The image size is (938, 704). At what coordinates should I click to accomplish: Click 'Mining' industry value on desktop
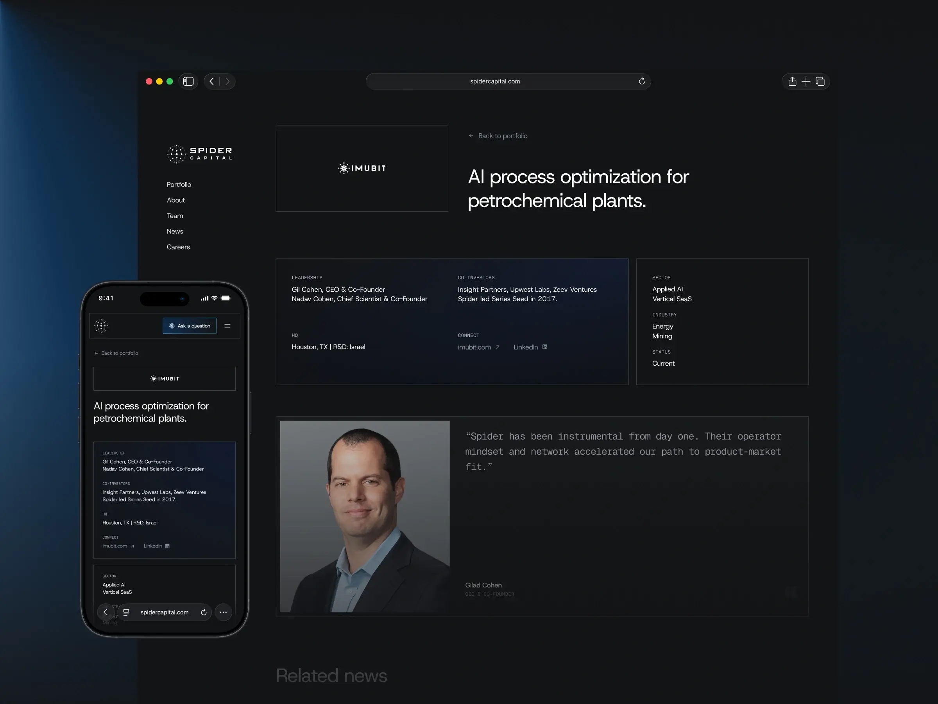tap(662, 336)
